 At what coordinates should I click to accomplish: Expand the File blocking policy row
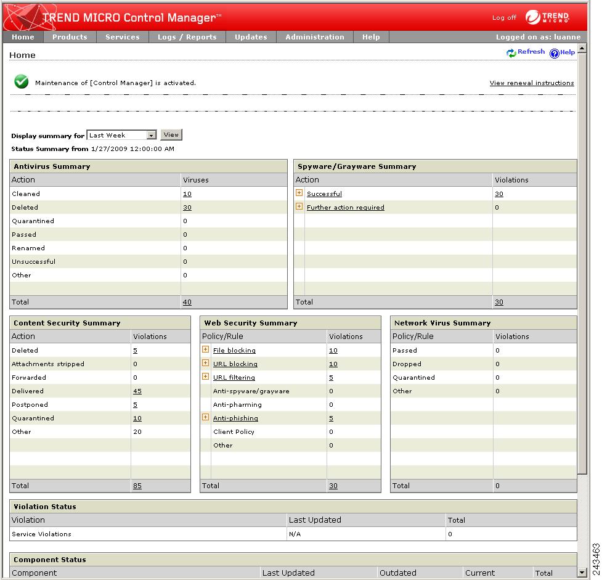point(205,349)
